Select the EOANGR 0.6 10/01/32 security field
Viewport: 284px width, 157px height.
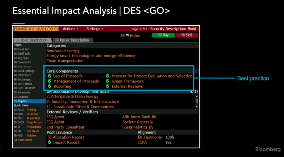pyautogui.click(x=36, y=29)
